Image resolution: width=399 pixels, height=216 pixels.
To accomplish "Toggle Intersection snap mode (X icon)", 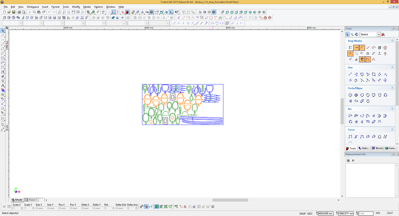I will [x=350, y=53].
